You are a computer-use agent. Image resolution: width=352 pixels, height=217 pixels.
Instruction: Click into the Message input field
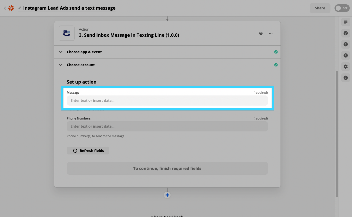pyautogui.click(x=167, y=101)
